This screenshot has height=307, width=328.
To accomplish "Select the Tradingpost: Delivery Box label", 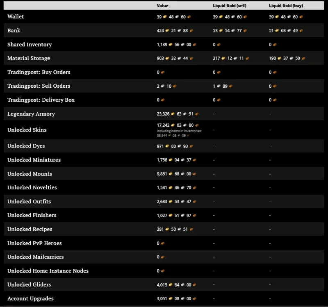I will tap(41, 100).
